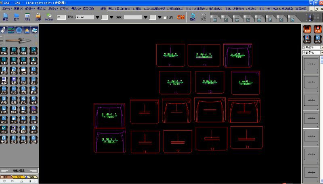Open the 文件(F) menu
Viewport: 323px width, 184px height.
coord(7,8)
